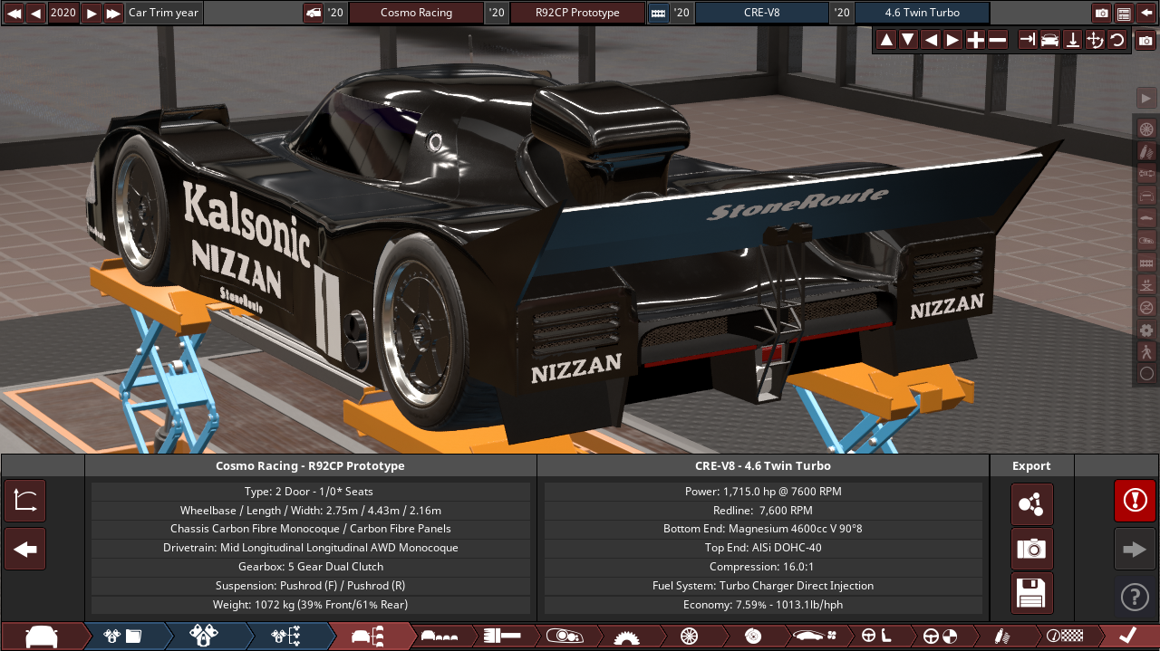Open 4.6 Twin Turbo variant selector

[x=922, y=13]
